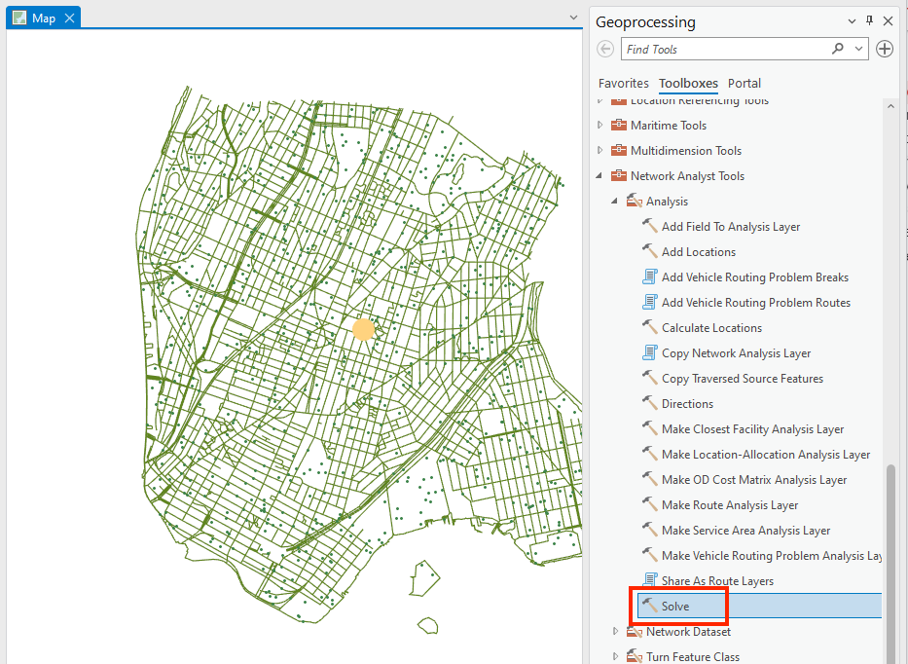Expand the Maritime Tools toolbox
The image size is (908, 664).
599,125
